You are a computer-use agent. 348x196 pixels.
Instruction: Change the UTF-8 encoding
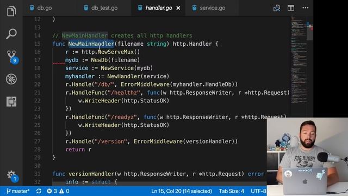point(258,191)
